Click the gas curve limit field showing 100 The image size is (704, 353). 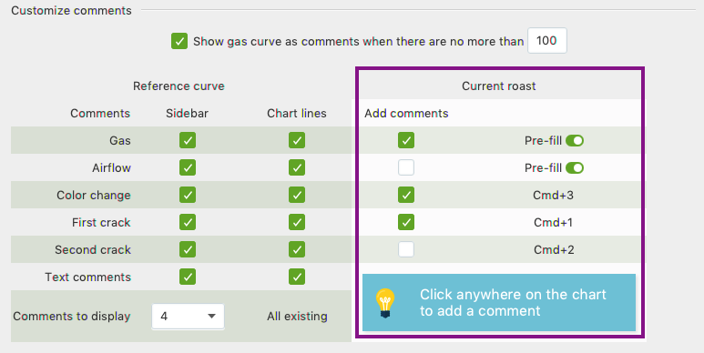[546, 41]
